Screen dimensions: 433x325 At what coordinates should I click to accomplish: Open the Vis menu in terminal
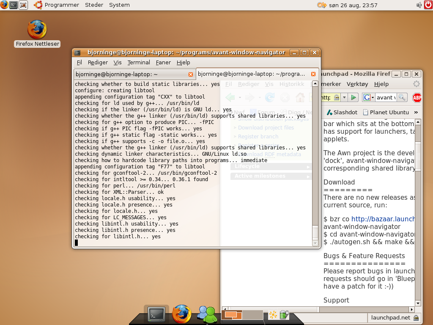[118, 63]
